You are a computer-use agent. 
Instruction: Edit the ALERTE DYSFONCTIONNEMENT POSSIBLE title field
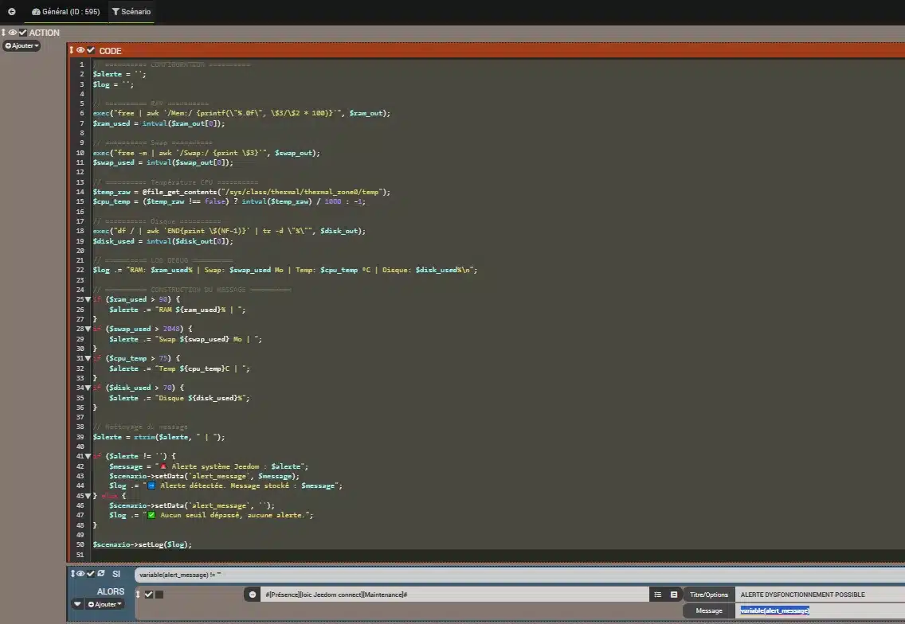pos(821,595)
